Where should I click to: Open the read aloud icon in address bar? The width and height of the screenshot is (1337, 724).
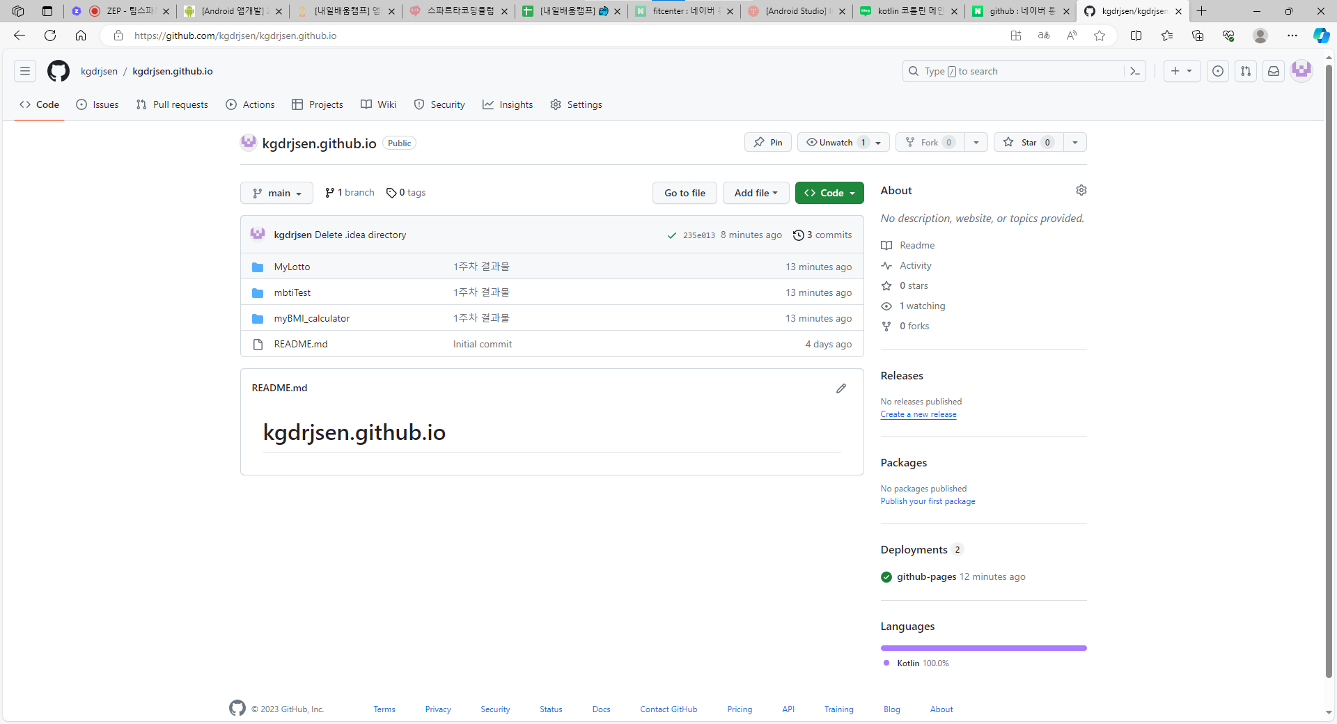coord(1072,36)
